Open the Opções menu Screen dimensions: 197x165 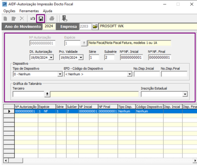click(x=9, y=11)
